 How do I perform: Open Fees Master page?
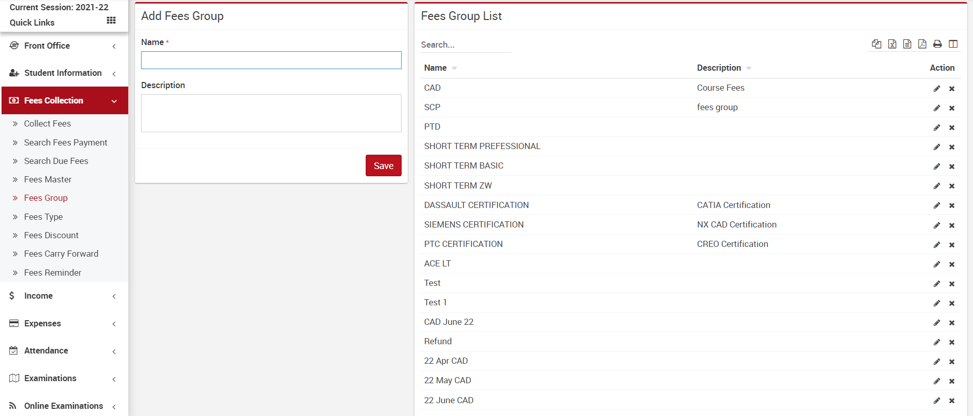point(48,179)
